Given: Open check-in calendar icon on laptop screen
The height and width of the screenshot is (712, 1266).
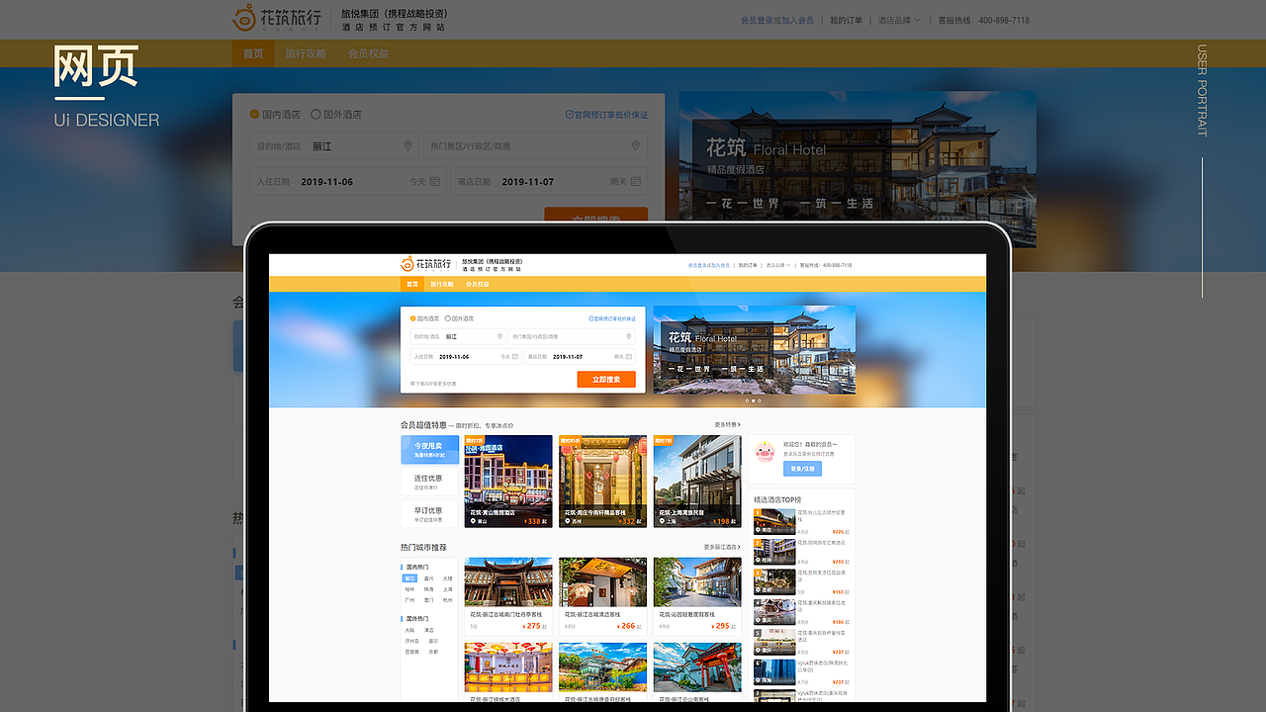Looking at the screenshot, I should click(x=517, y=356).
